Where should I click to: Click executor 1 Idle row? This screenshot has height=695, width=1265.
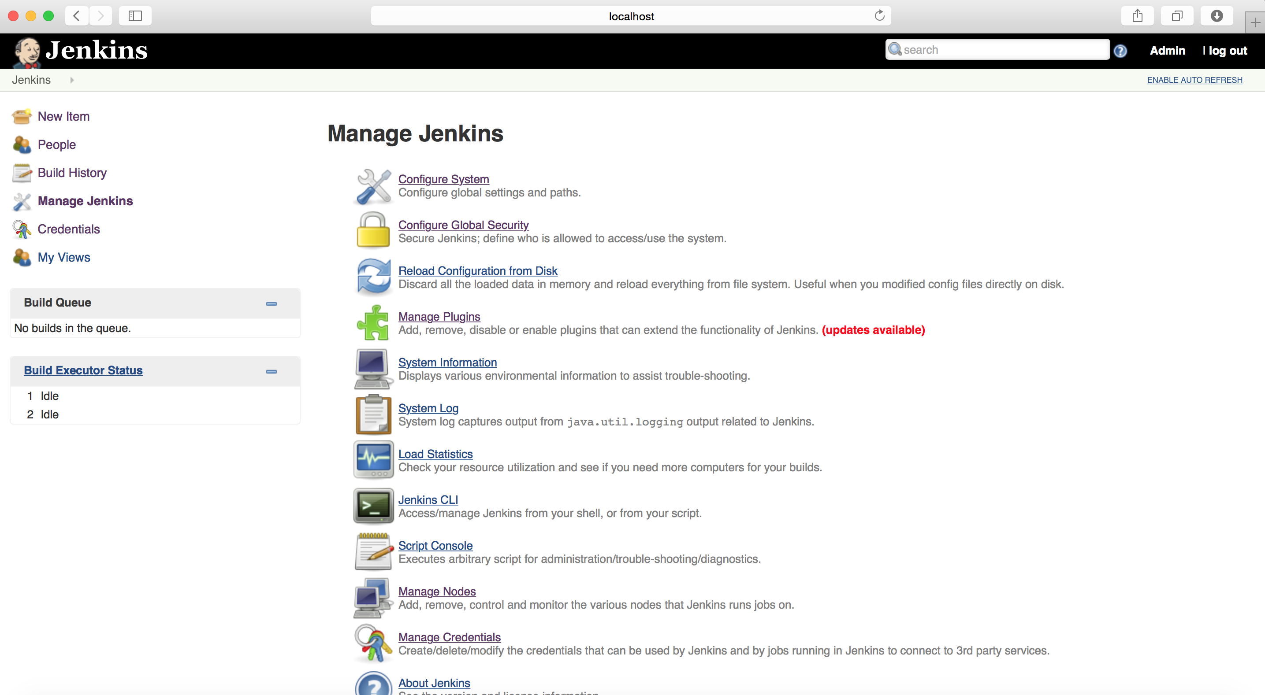click(x=155, y=396)
